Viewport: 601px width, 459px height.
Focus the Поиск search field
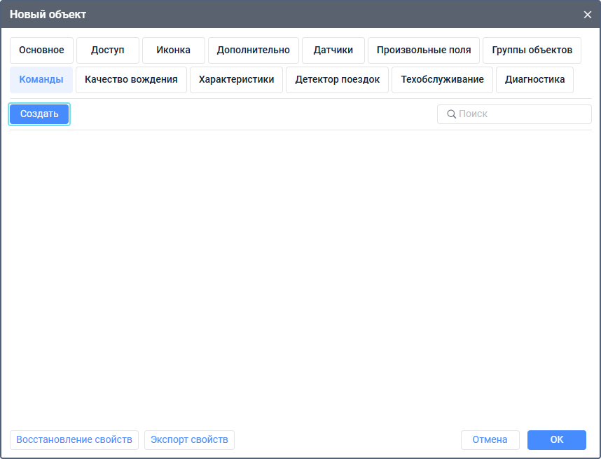click(514, 114)
